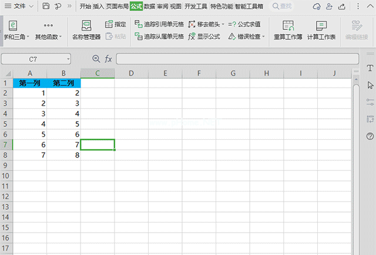Click 追踪从属单元格 trace dependents icon
This screenshot has width=376, height=255.
pyautogui.click(x=139, y=36)
